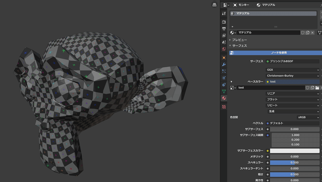Open the Physics properties tab icon
This screenshot has height=182, width=322.
224,78
